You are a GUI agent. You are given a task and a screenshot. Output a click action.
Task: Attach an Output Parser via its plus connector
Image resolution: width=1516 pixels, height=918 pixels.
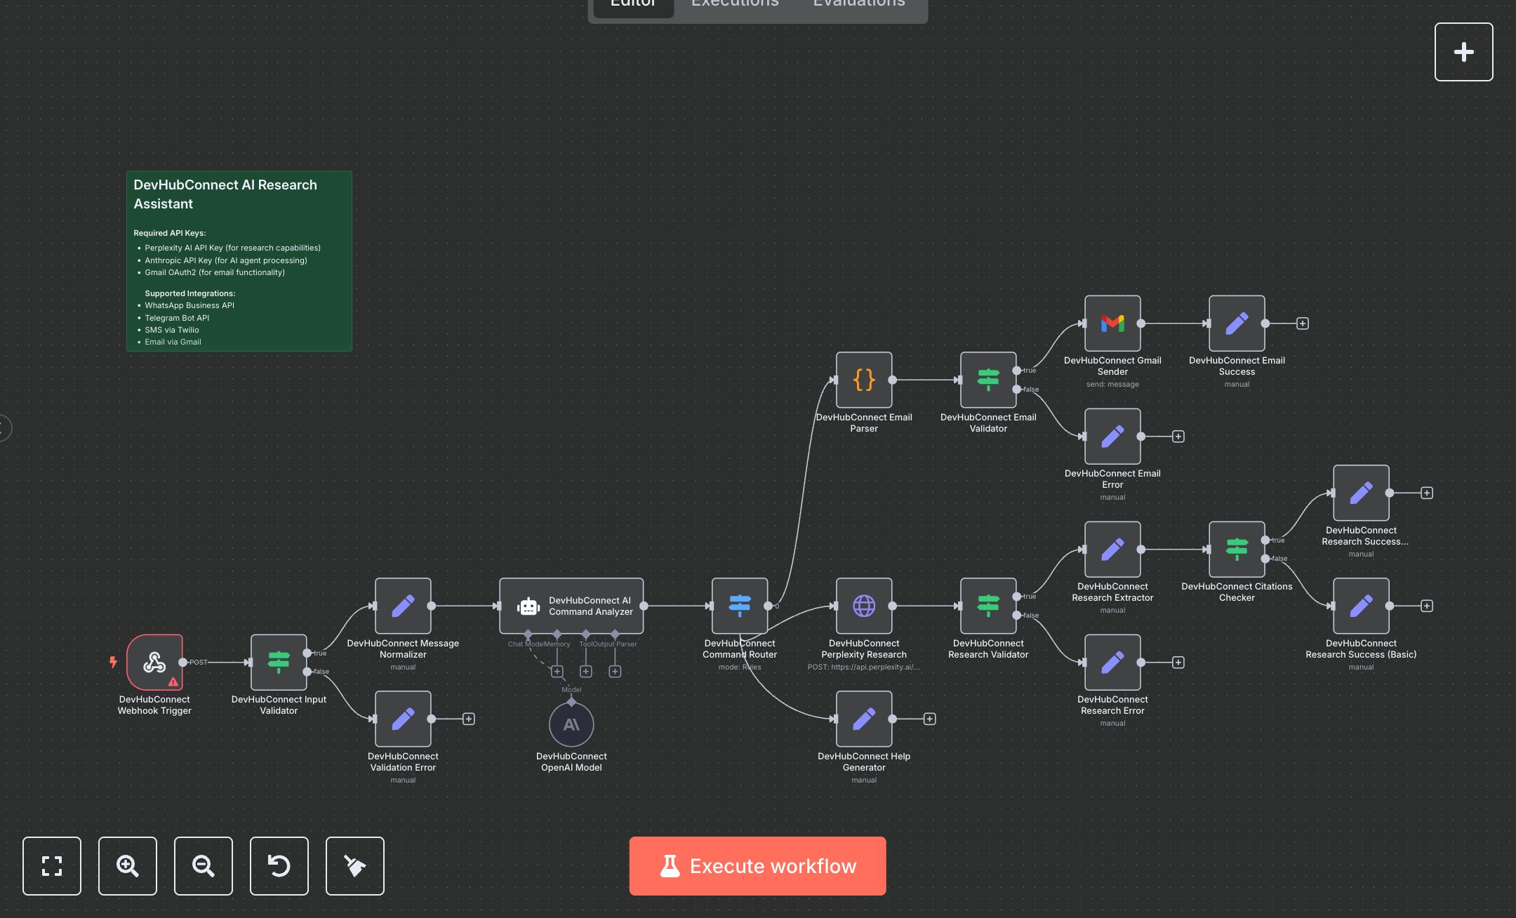tap(615, 671)
